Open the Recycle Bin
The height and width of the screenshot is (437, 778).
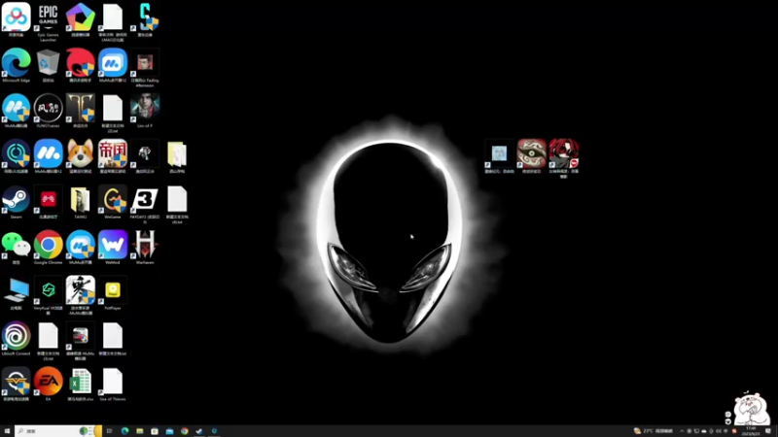click(x=48, y=65)
